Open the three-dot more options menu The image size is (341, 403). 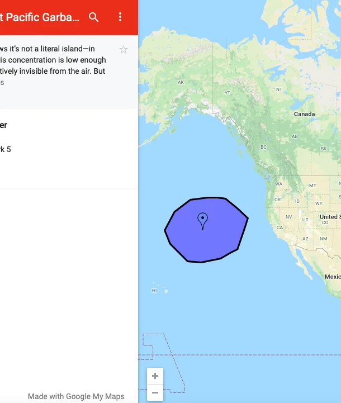pos(120,17)
